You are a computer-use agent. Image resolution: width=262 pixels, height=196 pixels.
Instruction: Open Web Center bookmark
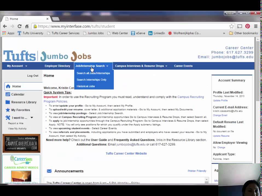(x=118, y=33)
